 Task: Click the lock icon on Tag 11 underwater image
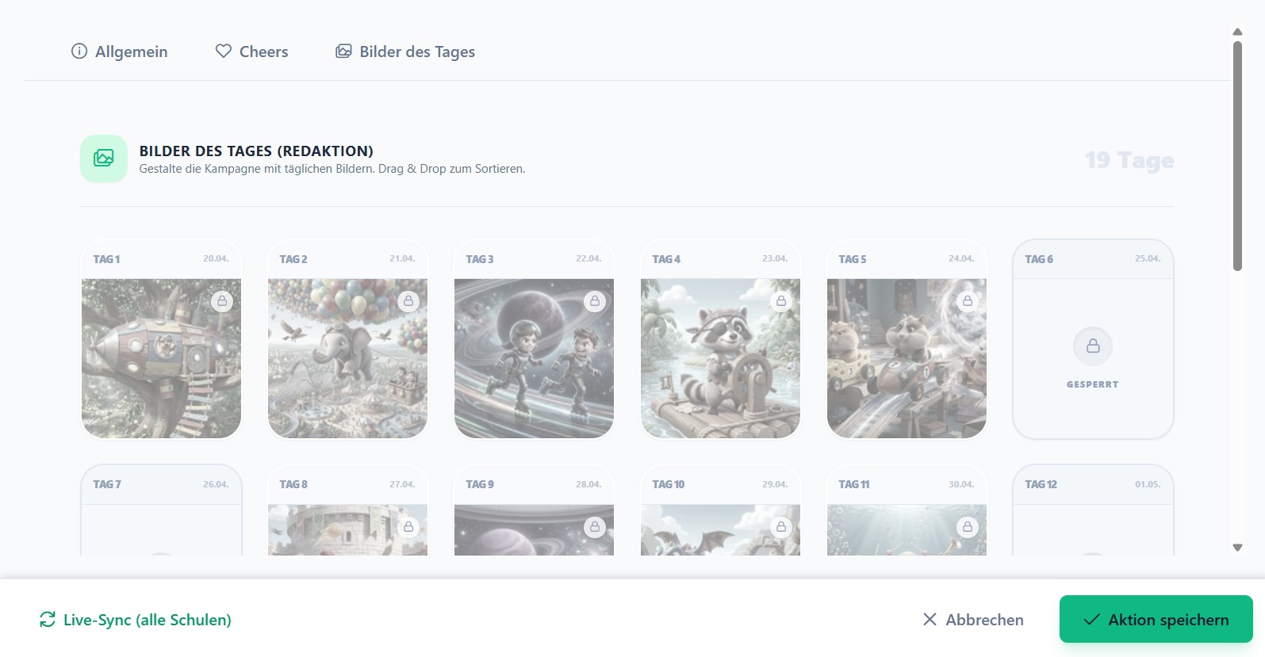coord(968,527)
